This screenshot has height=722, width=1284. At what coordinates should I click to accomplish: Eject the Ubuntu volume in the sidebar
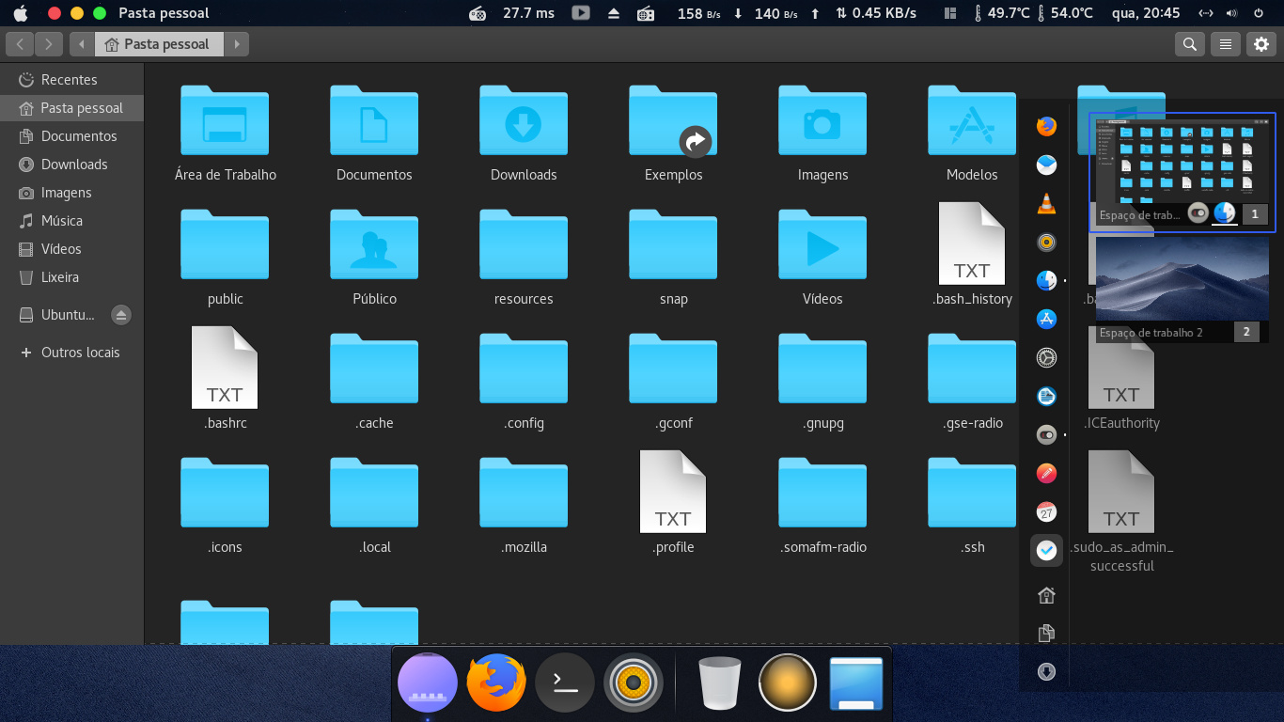tap(121, 315)
